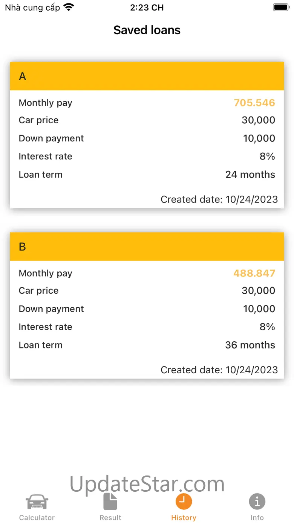Open saved loan A header
This screenshot has width=294, height=523.
147,76
